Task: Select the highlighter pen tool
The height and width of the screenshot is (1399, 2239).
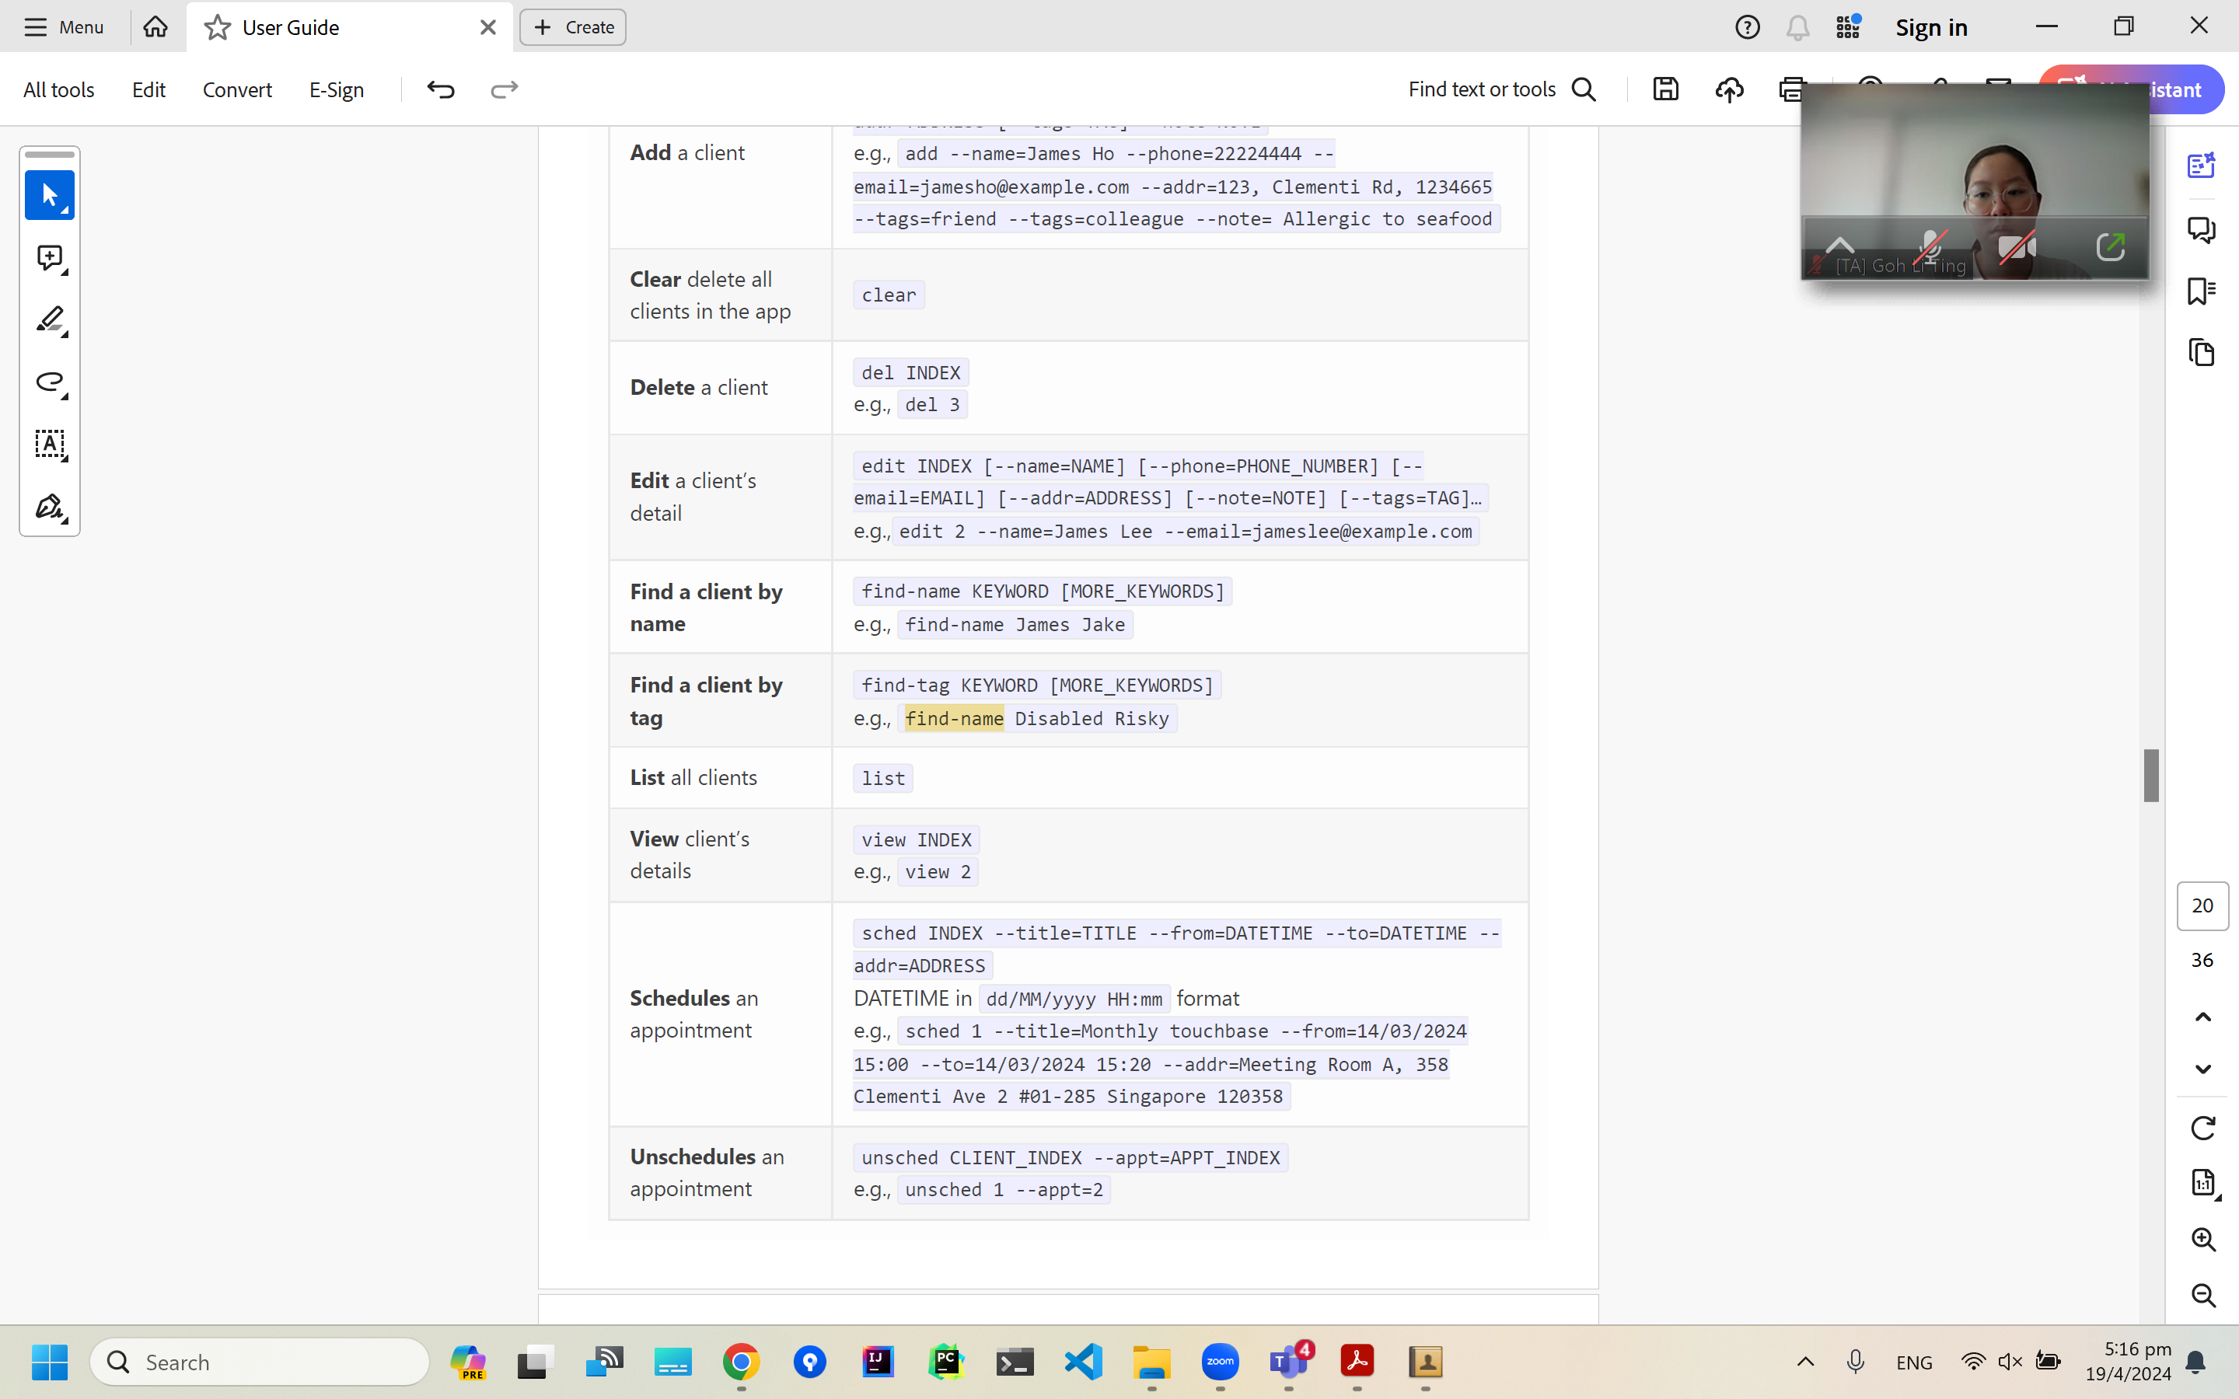Action: click(x=49, y=320)
